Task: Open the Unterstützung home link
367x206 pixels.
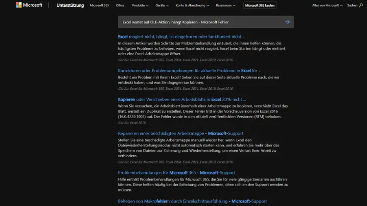Action: point(70,5)
